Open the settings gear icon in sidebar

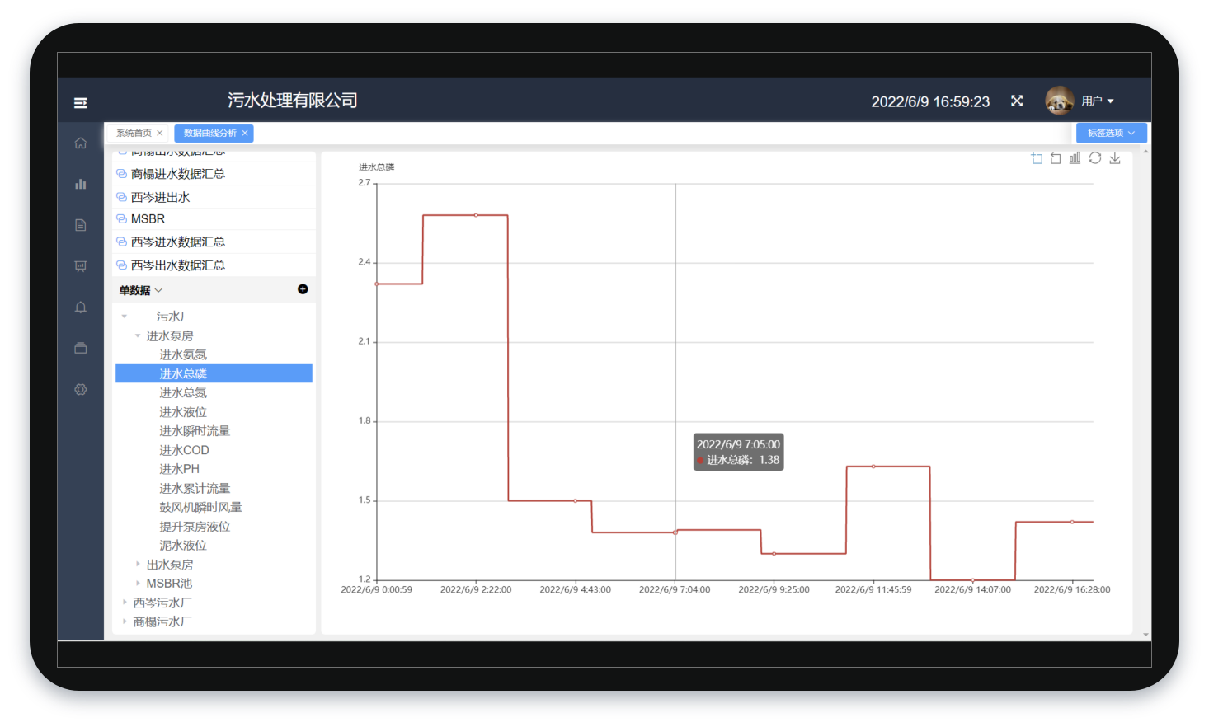pyautogui.click(x=80, y=389)
